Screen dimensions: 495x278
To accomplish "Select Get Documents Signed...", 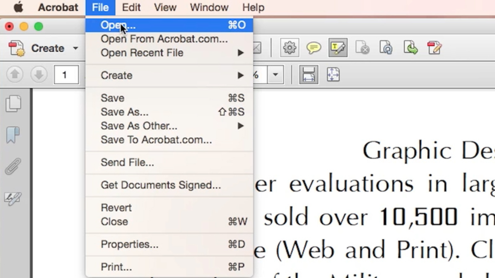I will (x=169, y=185).
